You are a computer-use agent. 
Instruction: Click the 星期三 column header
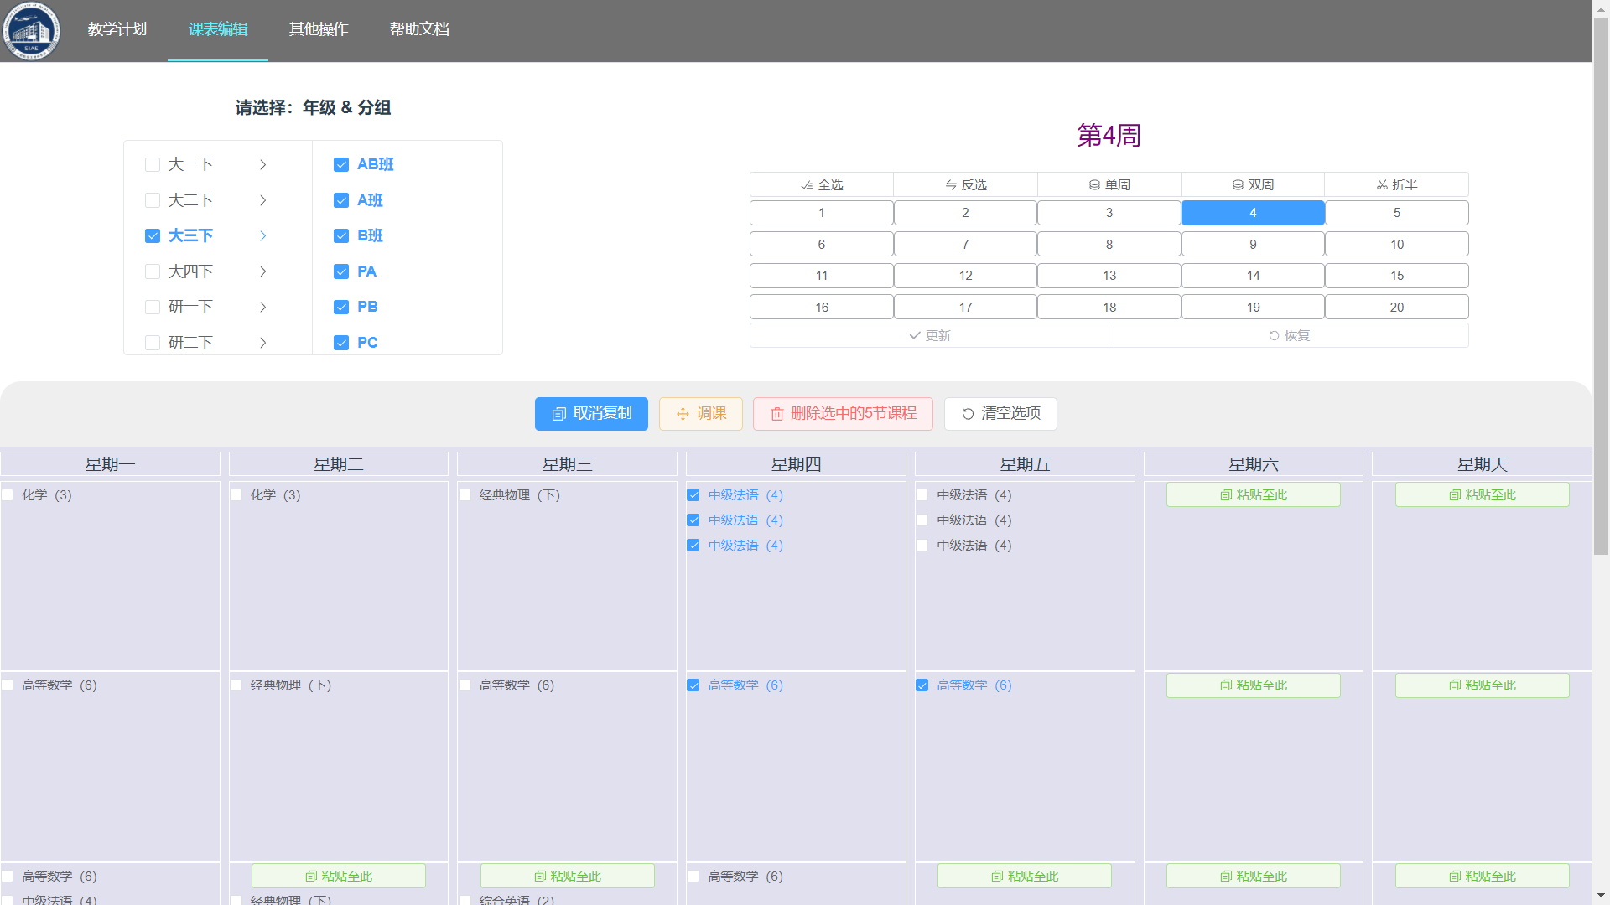coord(568,464)
